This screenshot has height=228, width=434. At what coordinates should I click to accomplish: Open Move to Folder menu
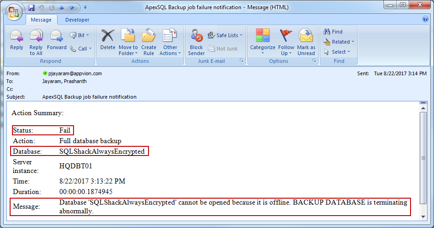(128, 42)
